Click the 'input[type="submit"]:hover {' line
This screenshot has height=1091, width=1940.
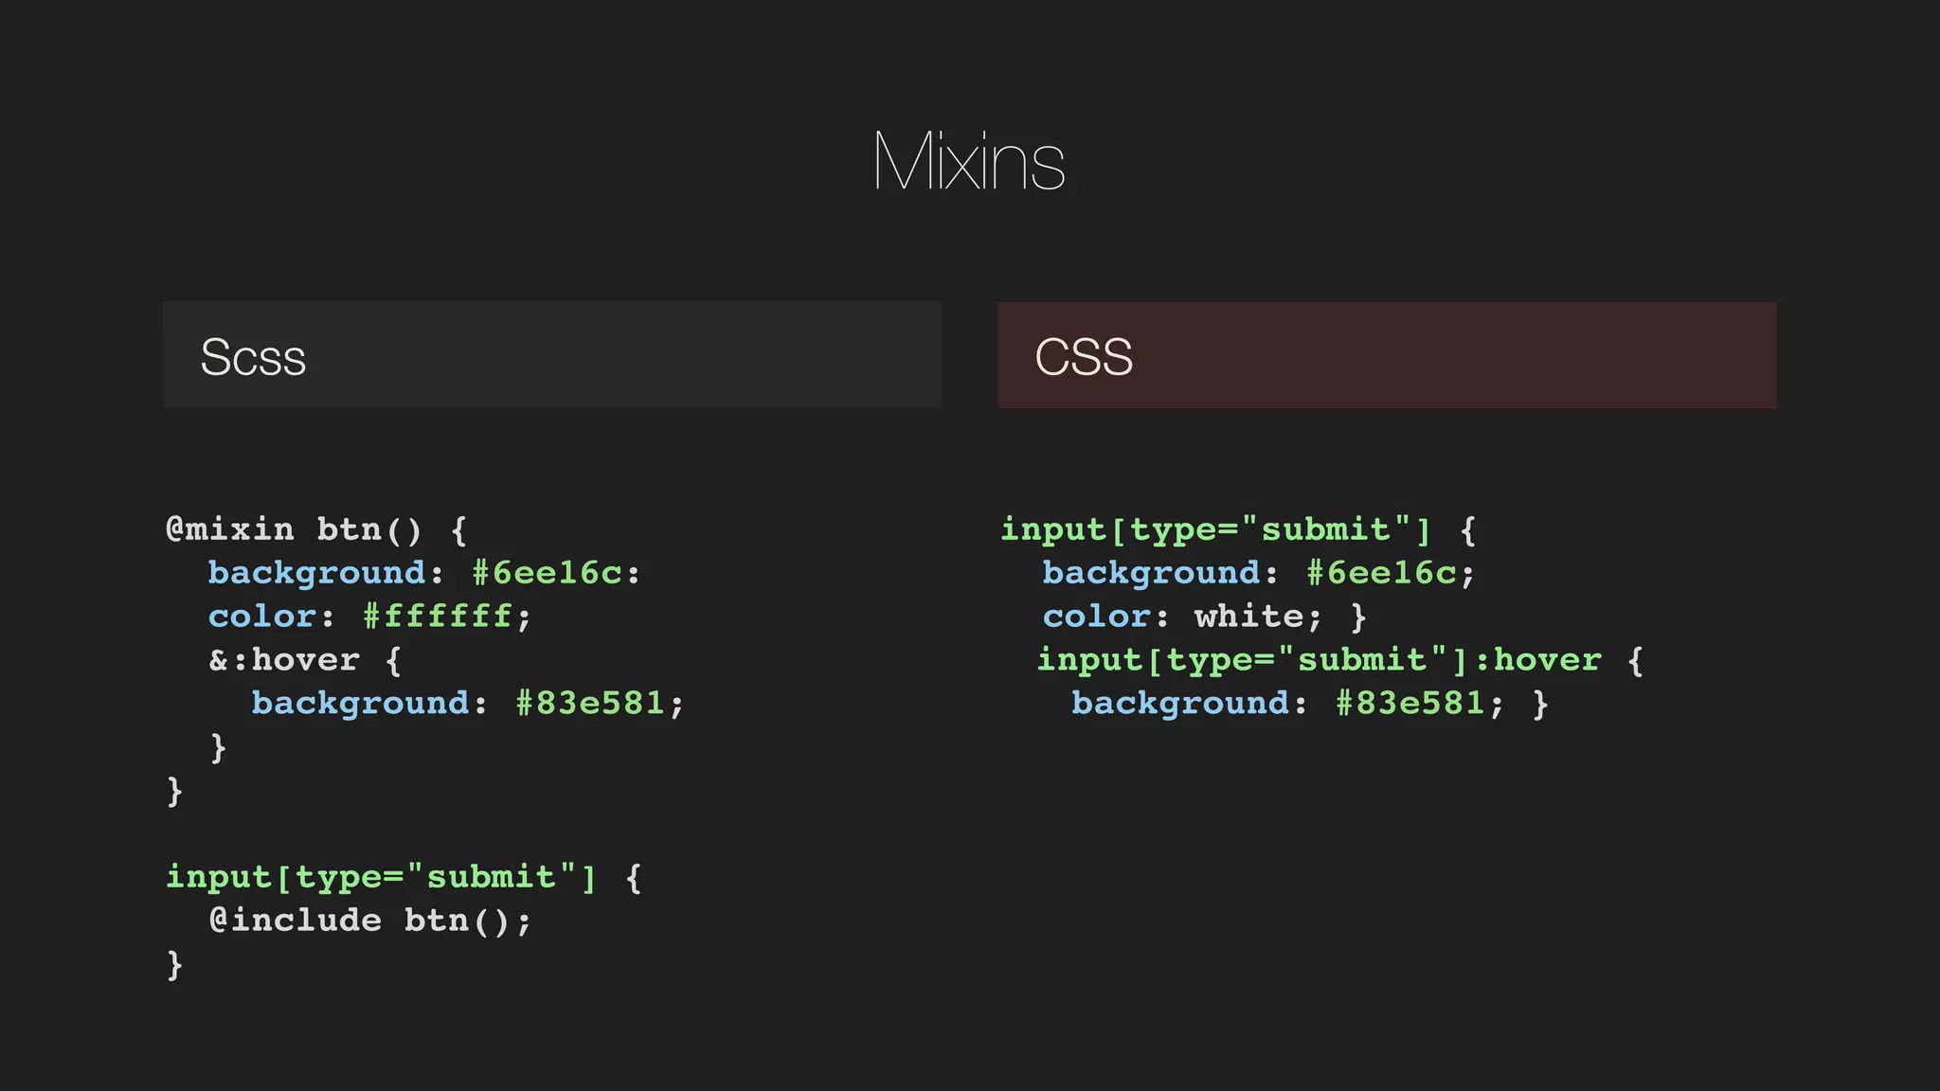(x=1340, y=660)
